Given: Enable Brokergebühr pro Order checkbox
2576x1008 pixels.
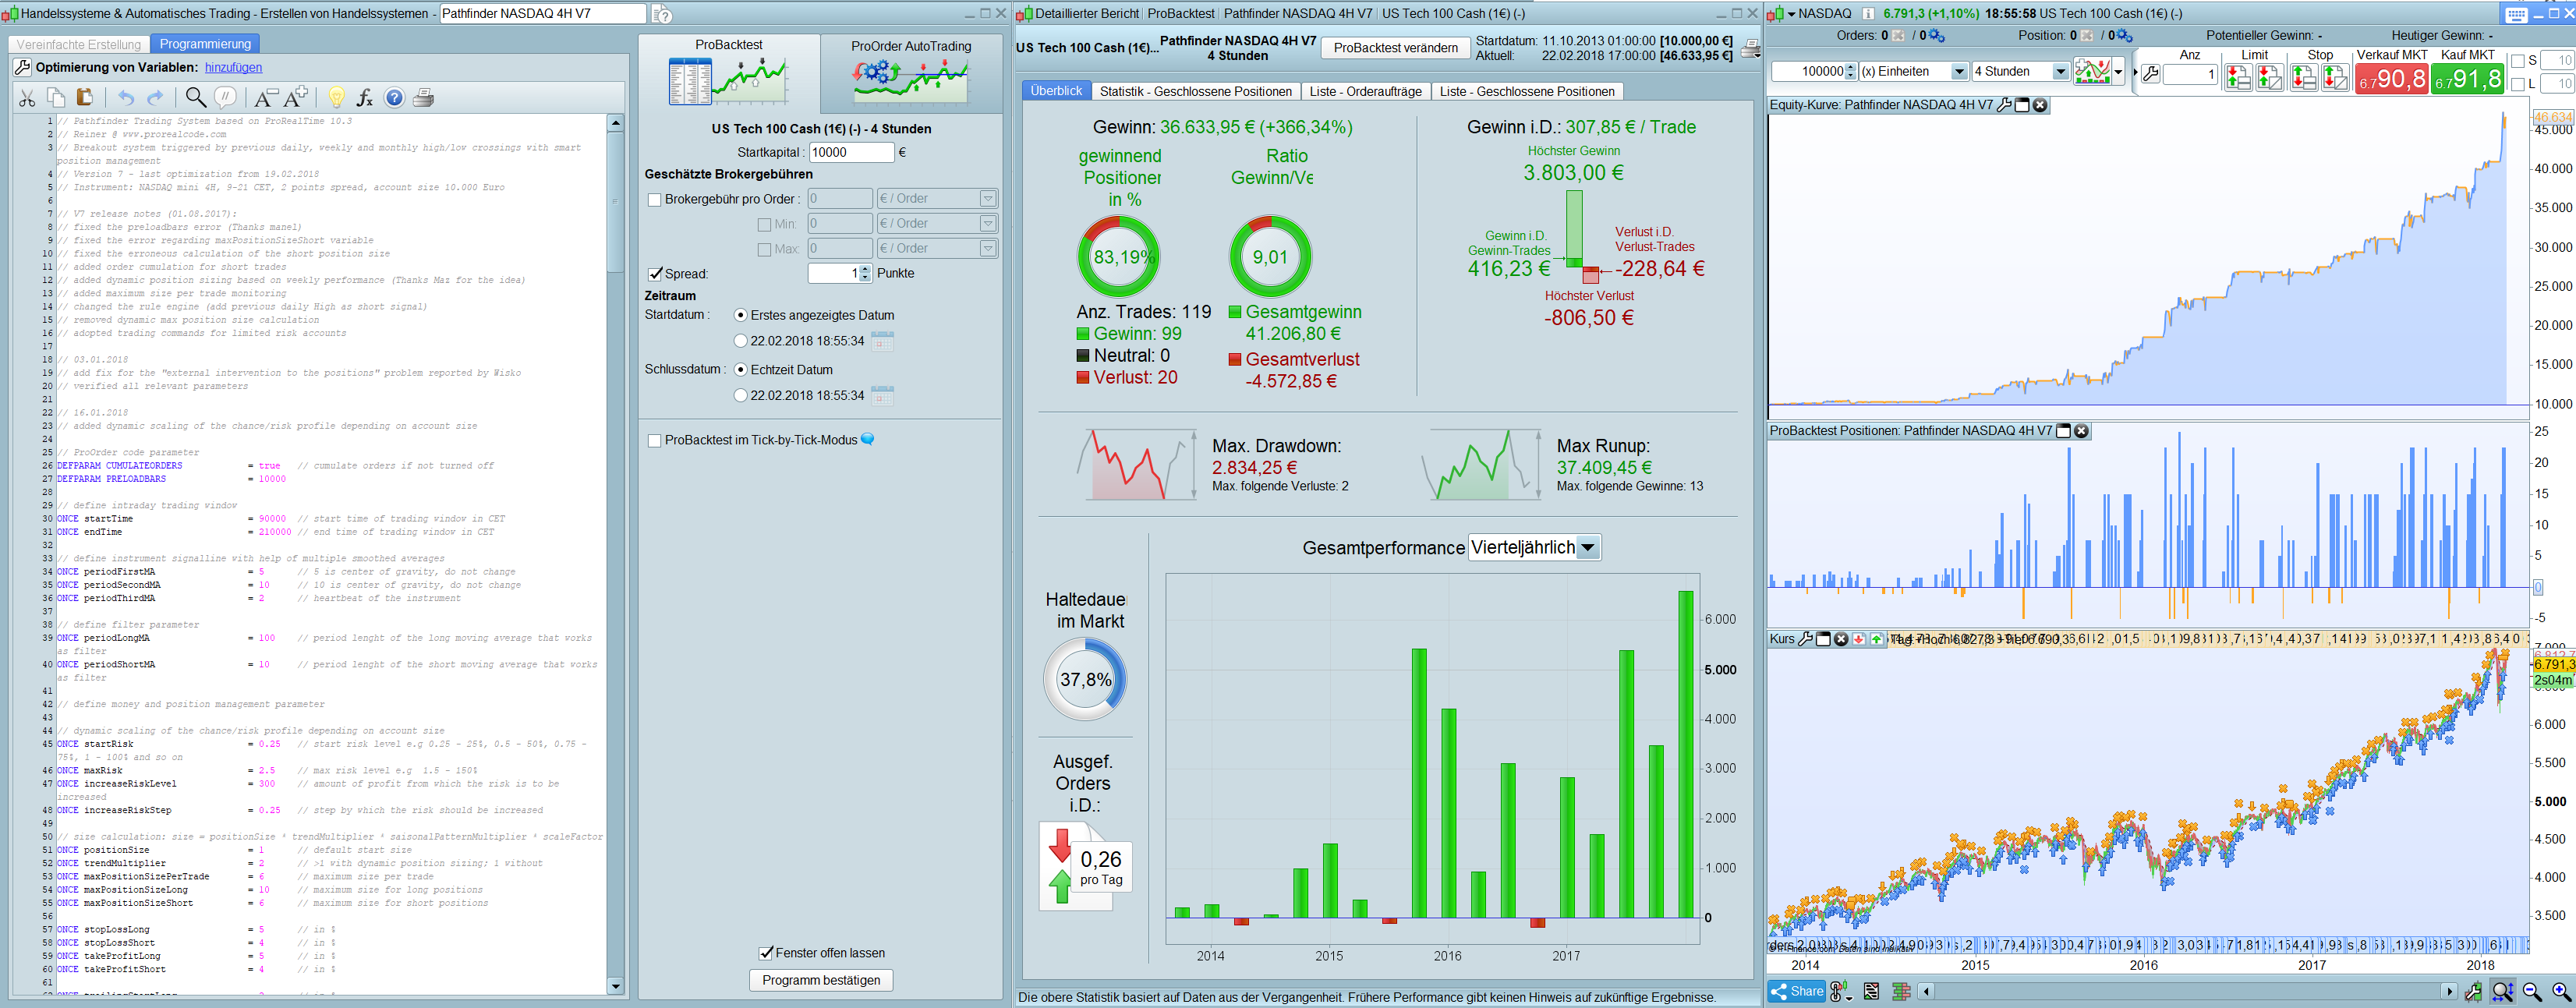Looking at the screenshot, I should tap(655, 200).
